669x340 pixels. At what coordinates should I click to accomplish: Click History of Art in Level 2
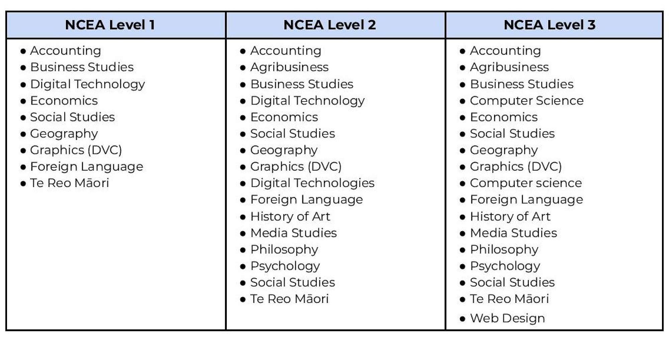coord(290,216)
